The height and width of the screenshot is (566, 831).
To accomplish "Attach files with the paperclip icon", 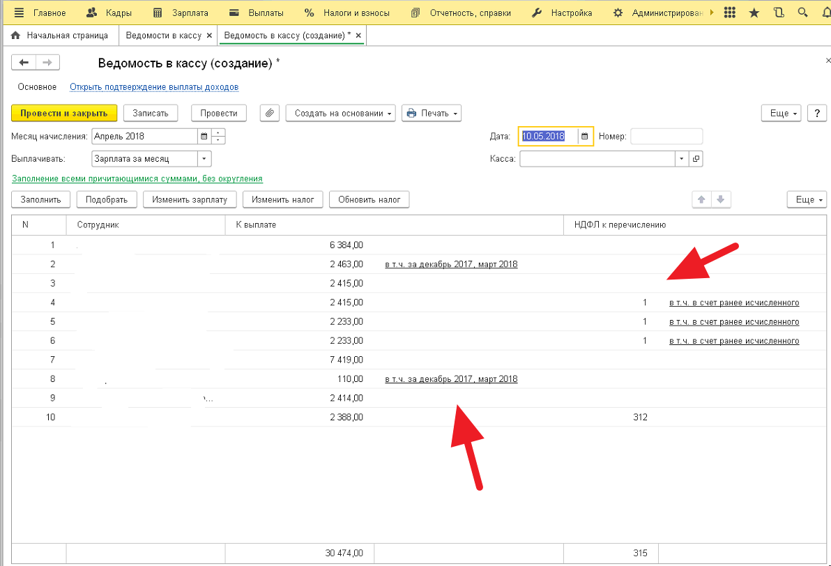I will point(270,113).
